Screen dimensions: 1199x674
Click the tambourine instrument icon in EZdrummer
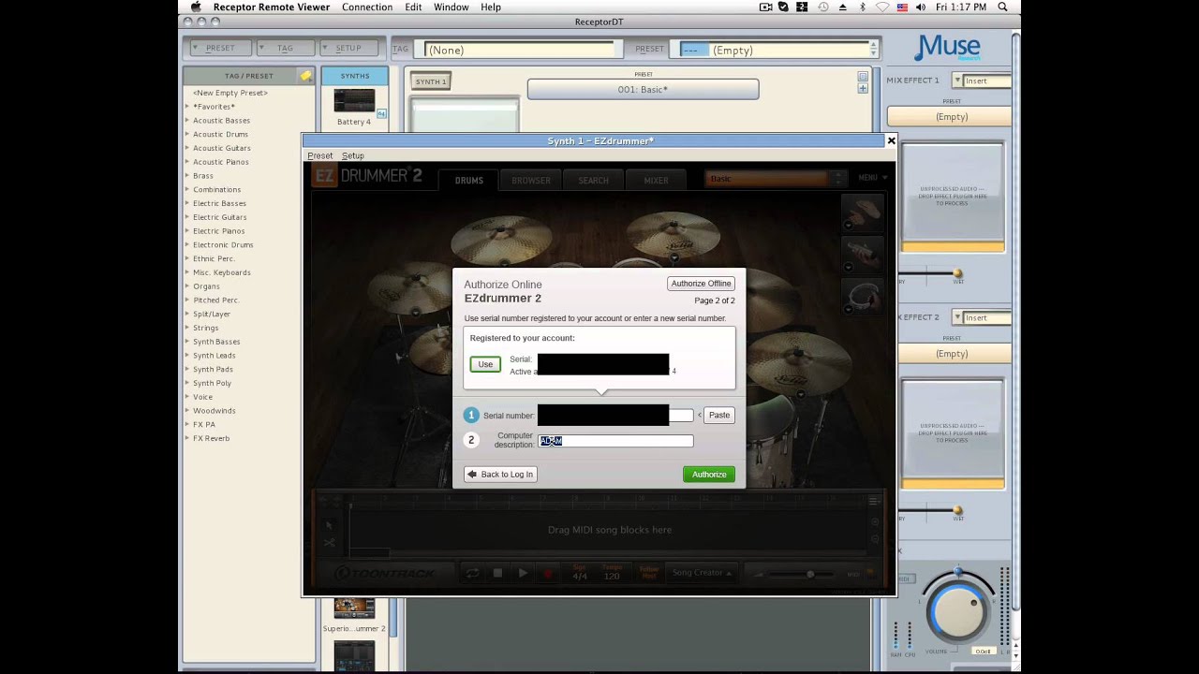863,297
